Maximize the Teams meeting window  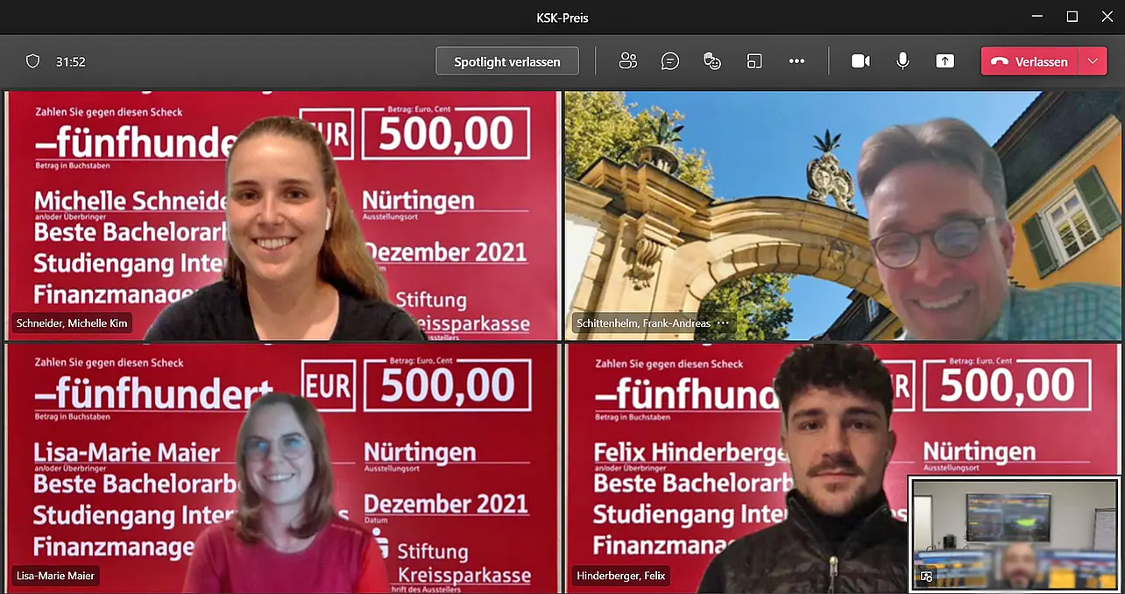tap(1072, 17)
